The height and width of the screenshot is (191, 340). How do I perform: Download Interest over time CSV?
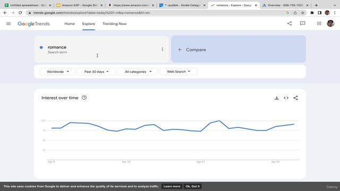[x=276, y=98]
